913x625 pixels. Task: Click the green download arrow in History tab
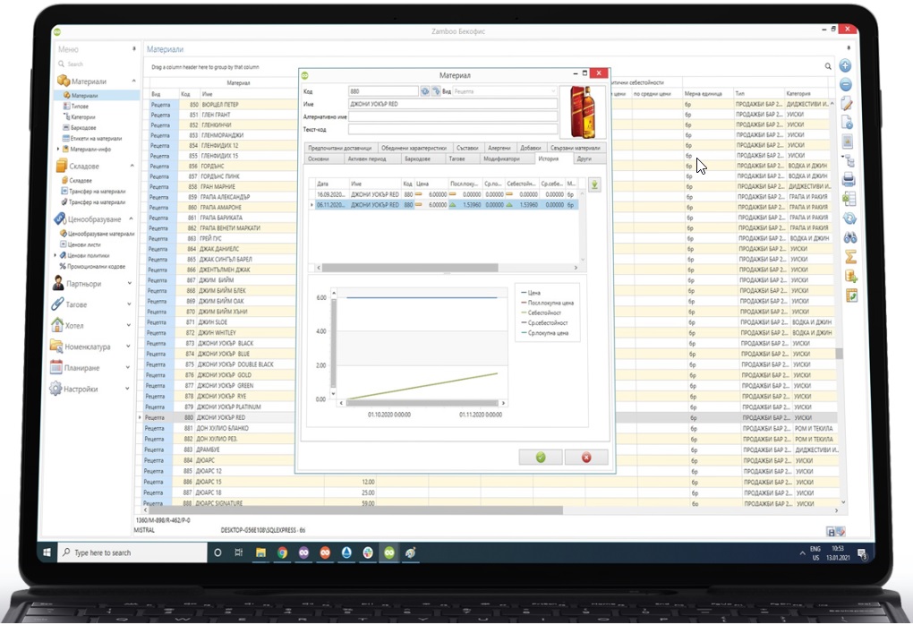[594, 184]
